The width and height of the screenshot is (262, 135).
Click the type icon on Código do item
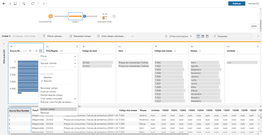tap(84, 46)
